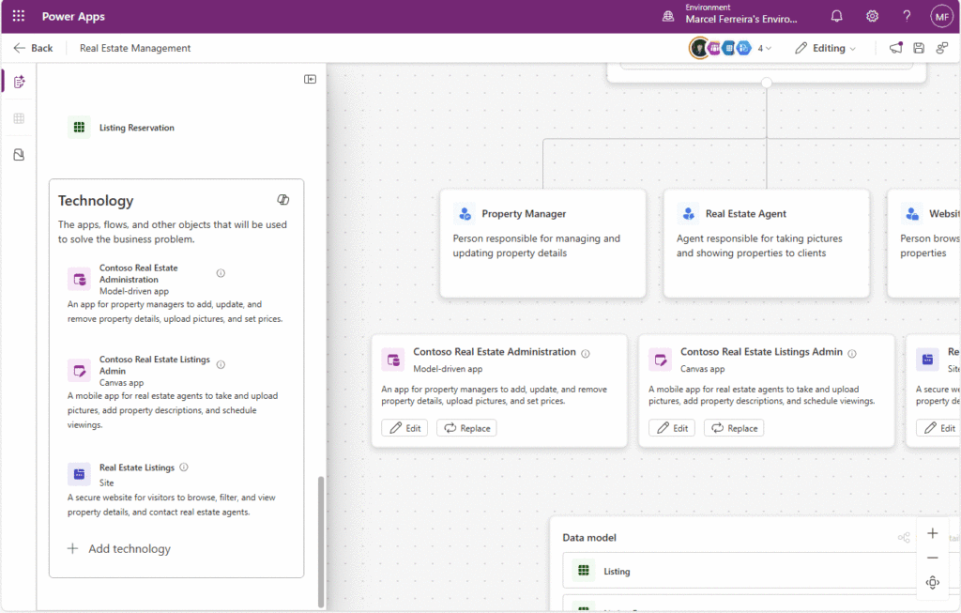961x613 pixels.
Task: Zoom out with the minus icon
Action: click(933, 558)
